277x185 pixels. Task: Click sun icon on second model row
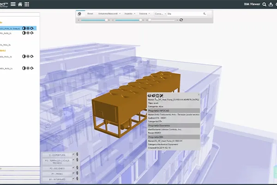coord(28,33)
